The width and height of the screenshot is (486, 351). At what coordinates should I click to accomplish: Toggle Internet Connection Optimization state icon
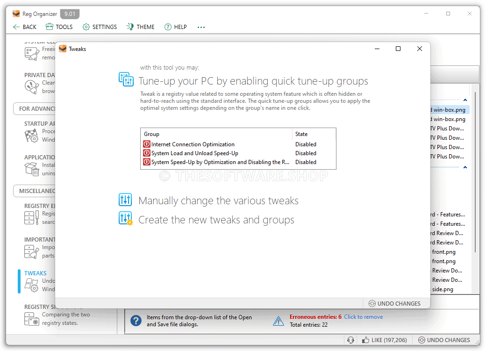[147, 144]
